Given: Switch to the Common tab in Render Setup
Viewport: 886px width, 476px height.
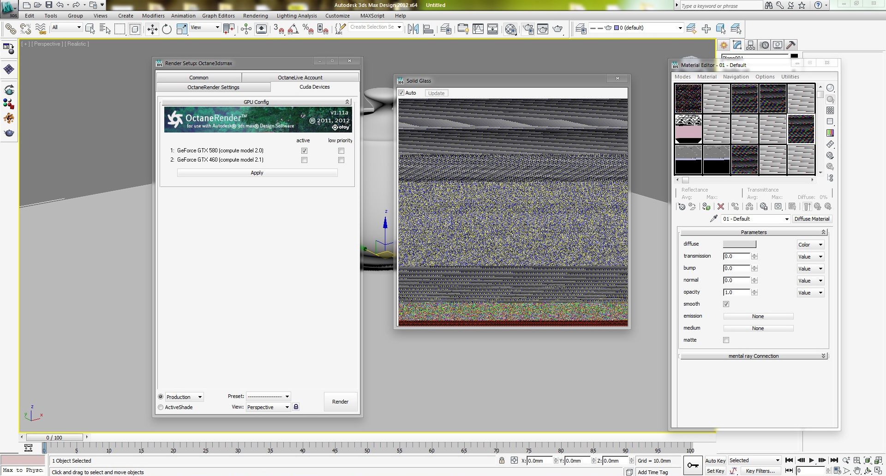Looking at the screenshot, I should pyautogui.click(x=199, y=78).
